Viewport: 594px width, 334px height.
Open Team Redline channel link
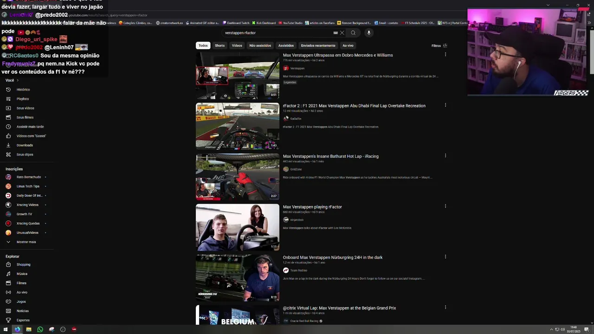(x=299, y=270)
